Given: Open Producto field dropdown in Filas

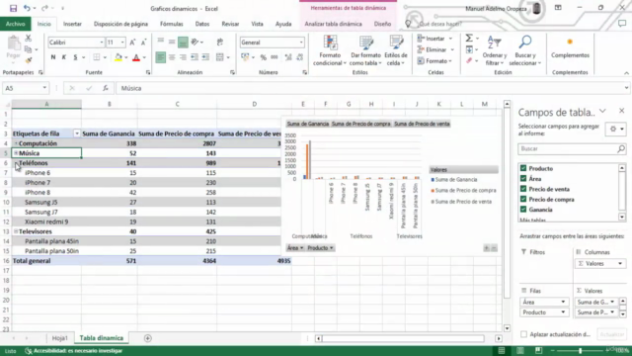Looking at the screenshot, I should [563, 312].
